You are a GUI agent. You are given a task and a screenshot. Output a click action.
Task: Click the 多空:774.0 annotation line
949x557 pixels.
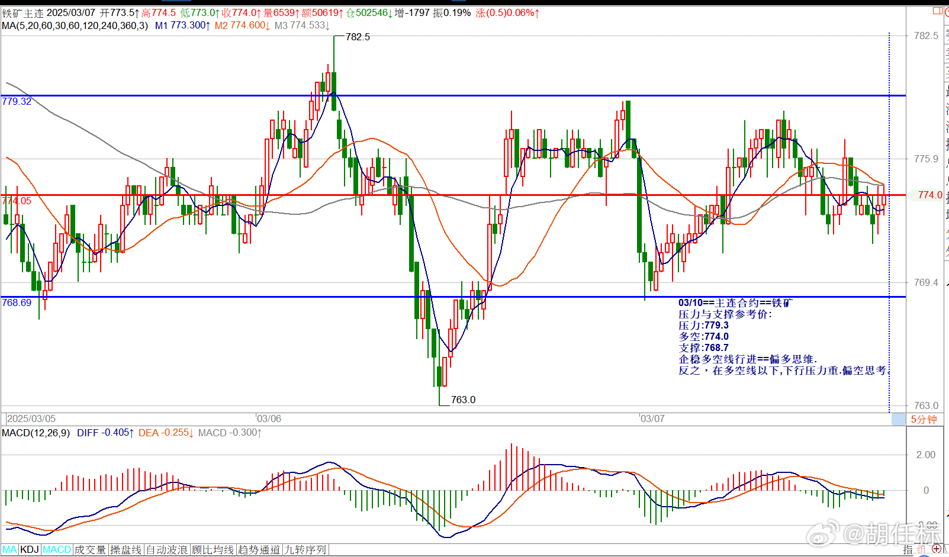pyautogui.click(x=703, y=336)
